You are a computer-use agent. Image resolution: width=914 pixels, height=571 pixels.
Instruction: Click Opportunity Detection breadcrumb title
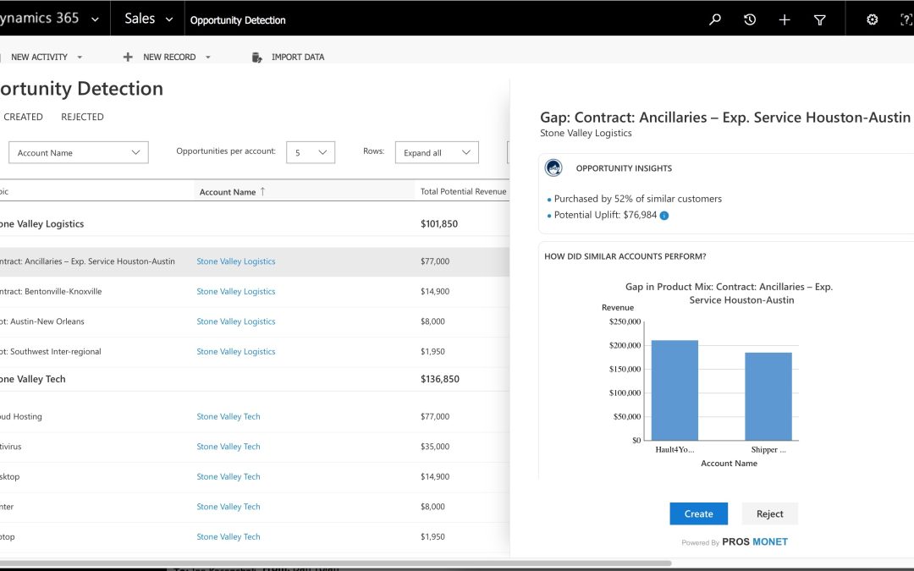[x=238, y=19]
